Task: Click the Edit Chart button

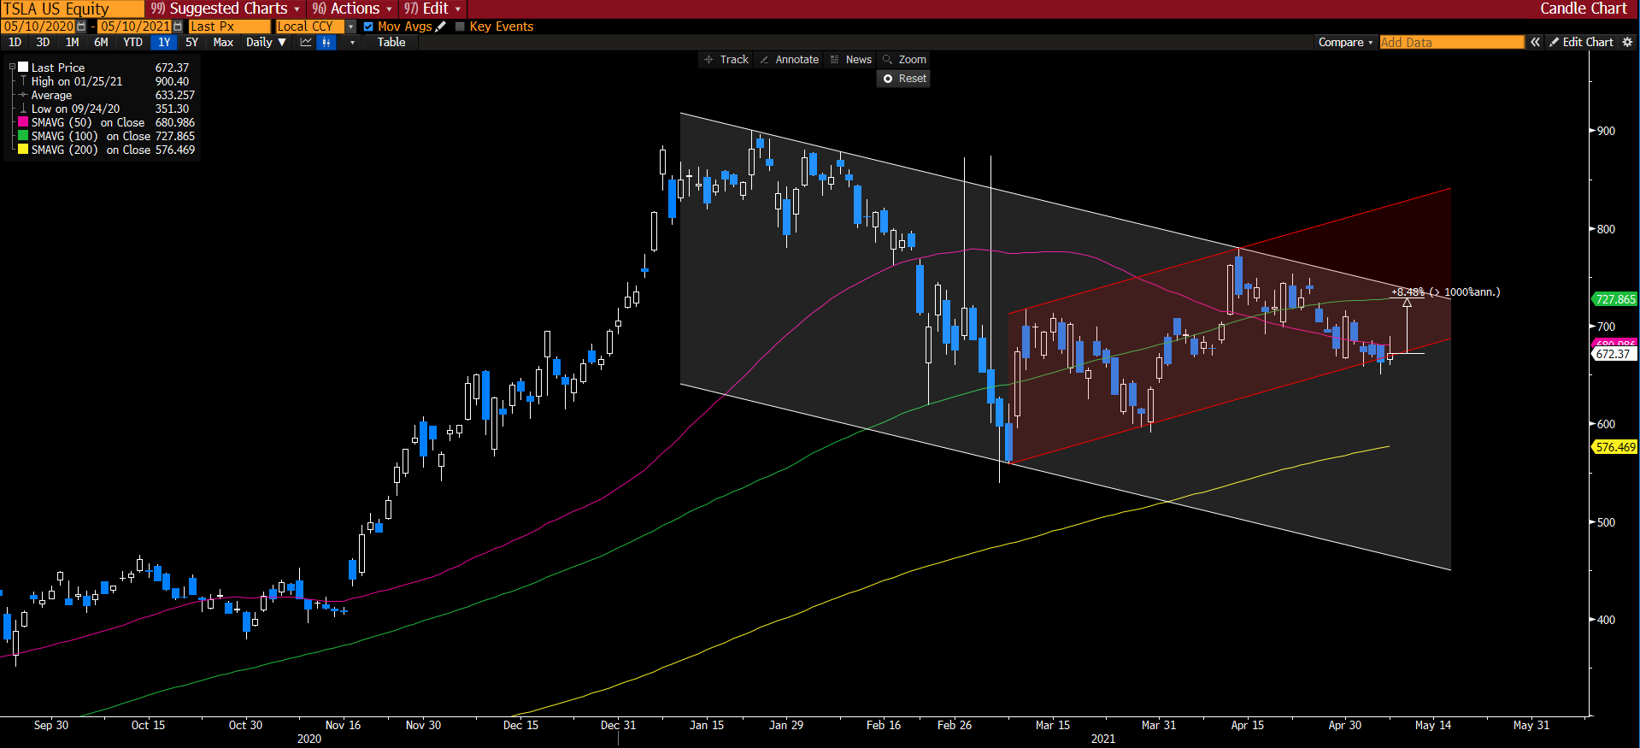Action: coord(1582,42)
